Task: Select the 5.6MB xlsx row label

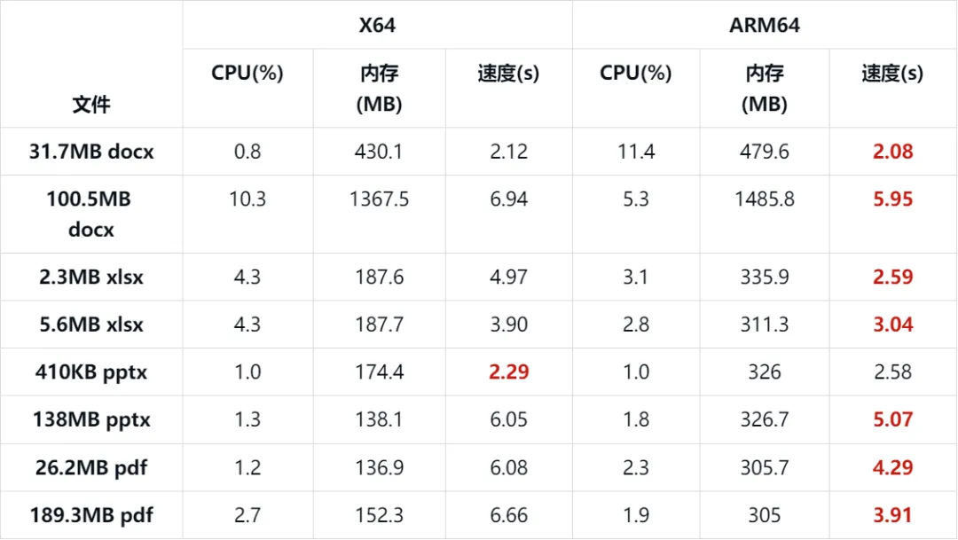Action: click(x=91, y=325)
